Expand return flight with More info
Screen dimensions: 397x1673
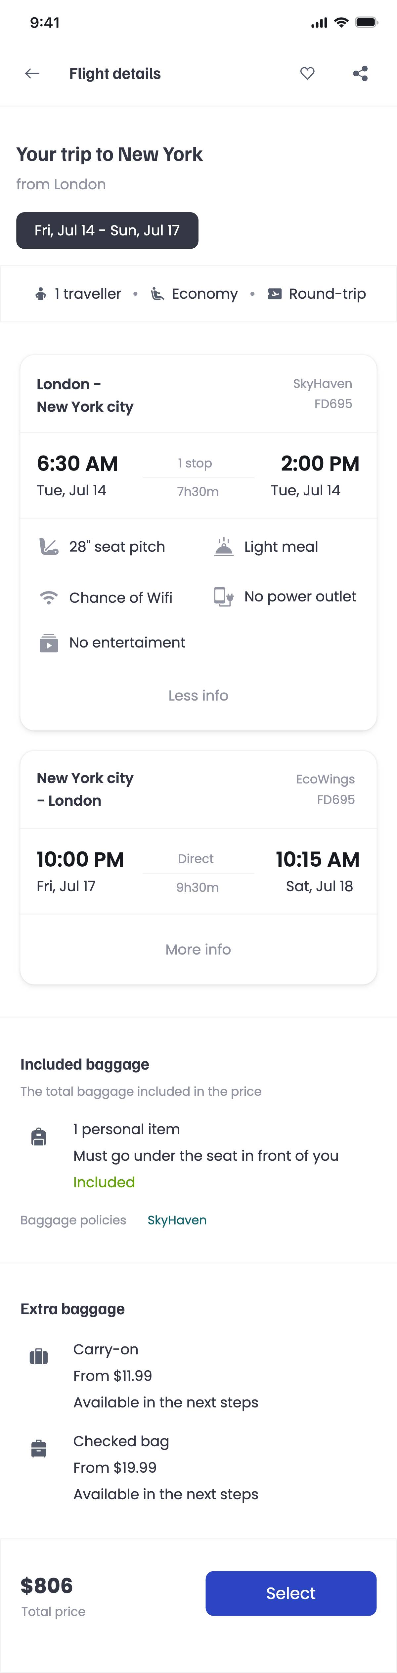(x=198, y=950)
